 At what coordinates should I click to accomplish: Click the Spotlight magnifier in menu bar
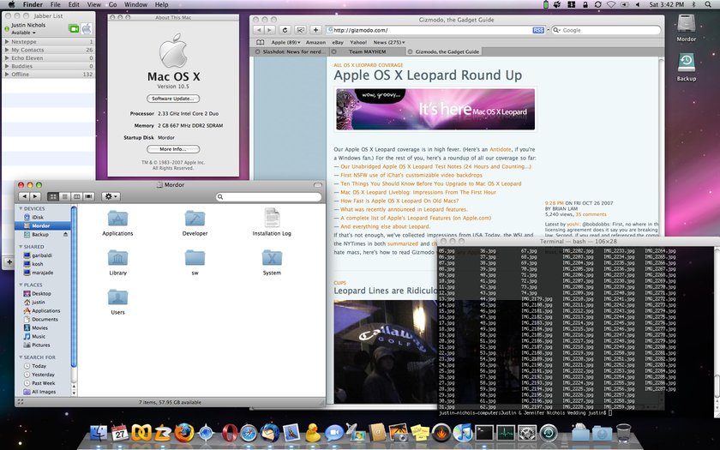tap(708, 4)
